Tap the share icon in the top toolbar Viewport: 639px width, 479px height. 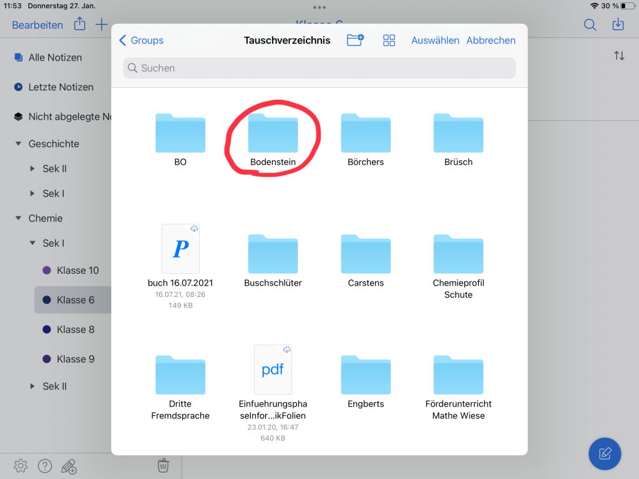[x=80, y=24]
